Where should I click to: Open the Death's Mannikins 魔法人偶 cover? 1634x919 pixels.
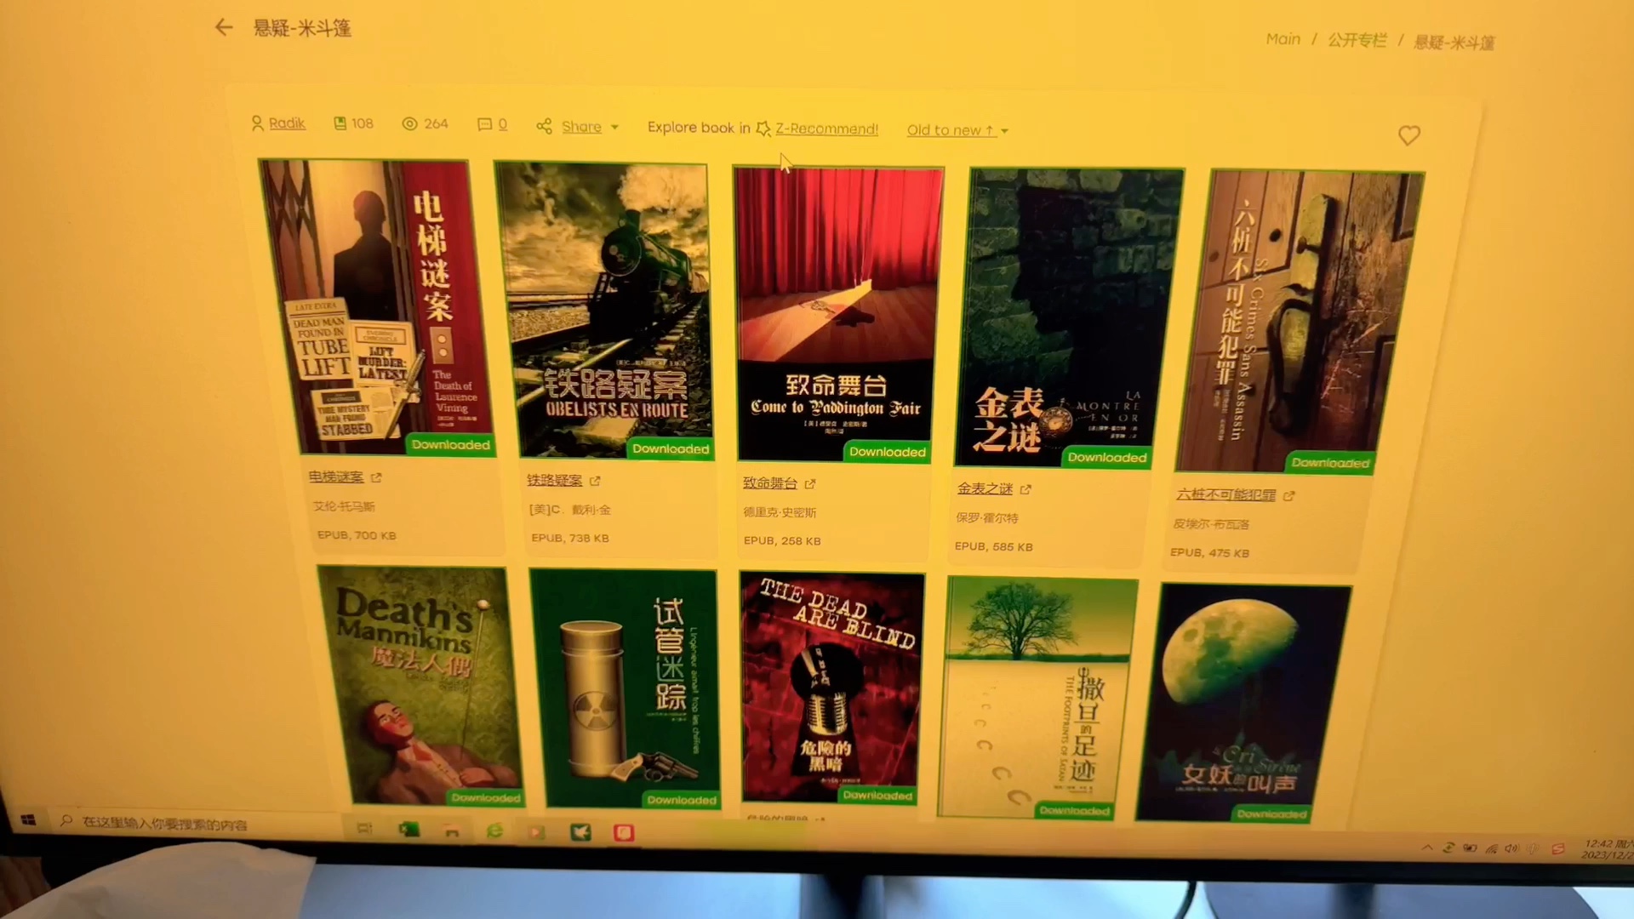click(x=420, y=686)
